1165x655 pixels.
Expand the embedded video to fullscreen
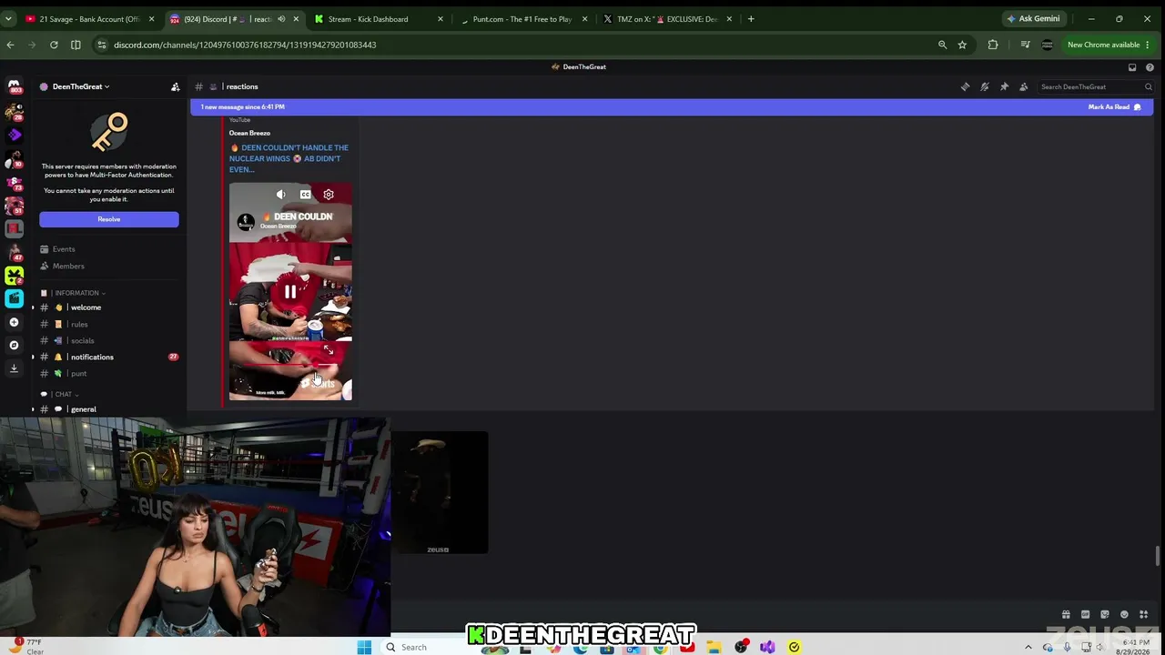pos(329,350)
